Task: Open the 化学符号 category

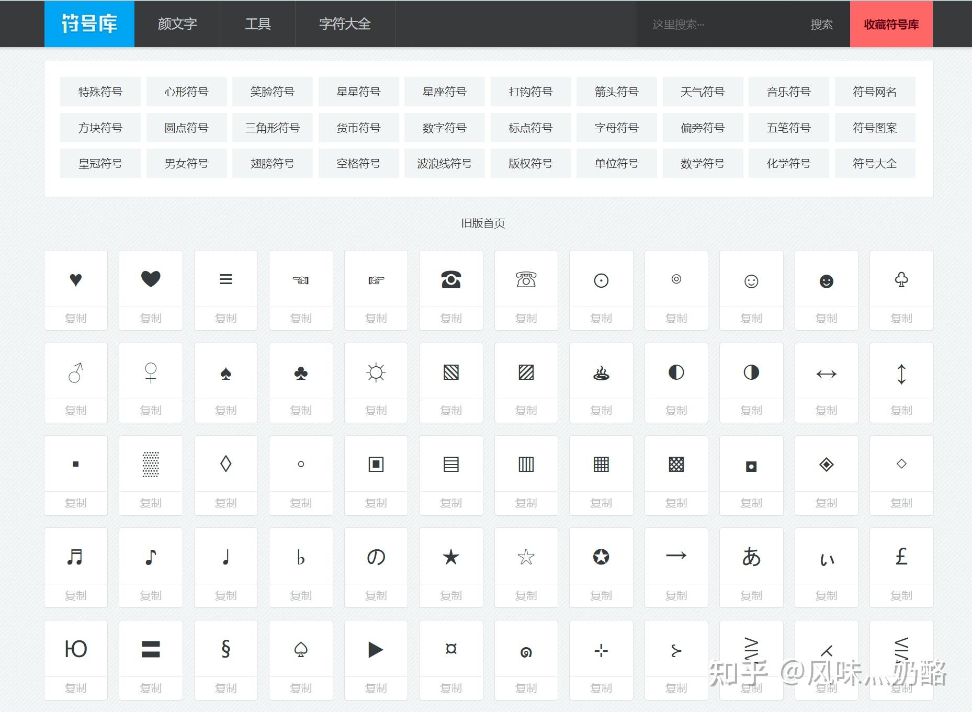Action: pos(789,163)
